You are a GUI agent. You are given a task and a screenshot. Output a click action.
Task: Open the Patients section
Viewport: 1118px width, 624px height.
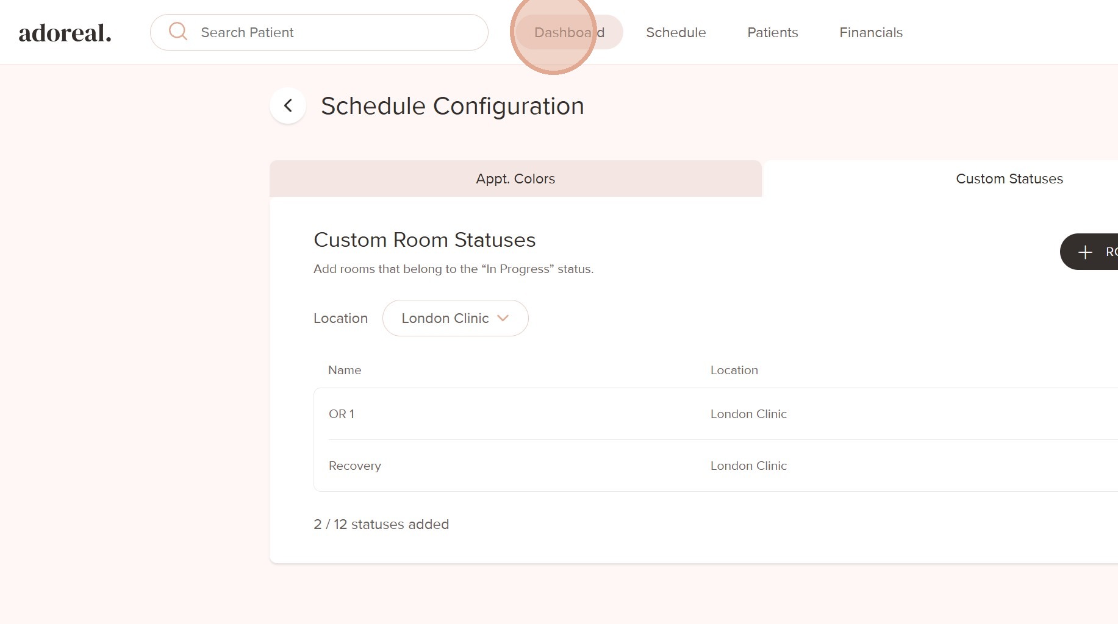[772, 32]
